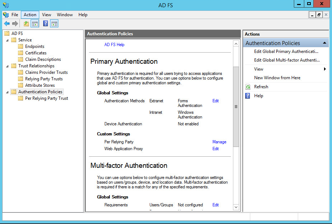Restore down the inner MDI child window
This screenshot has width=332, height=224.
[319, 15]
